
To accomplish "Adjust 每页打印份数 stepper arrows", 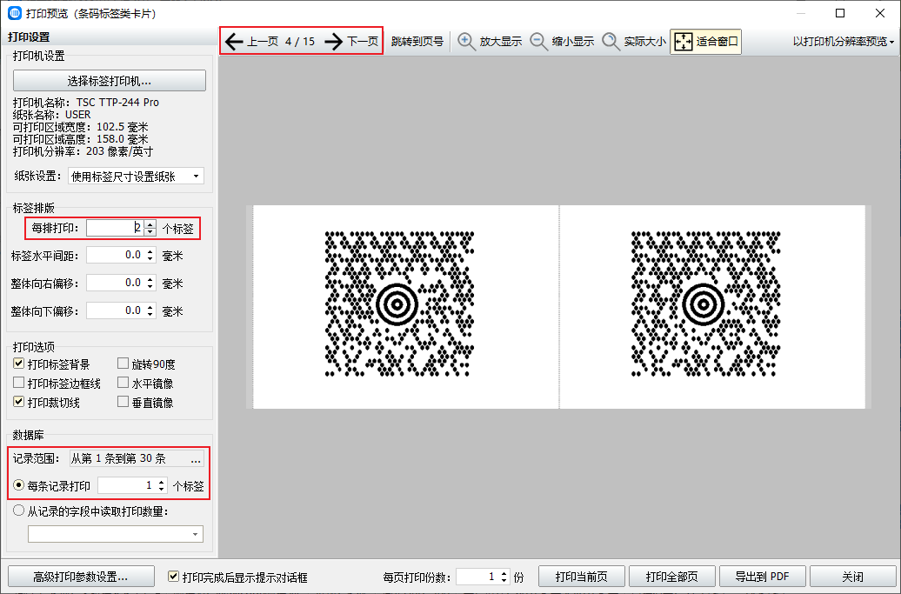I will point(504,577).
